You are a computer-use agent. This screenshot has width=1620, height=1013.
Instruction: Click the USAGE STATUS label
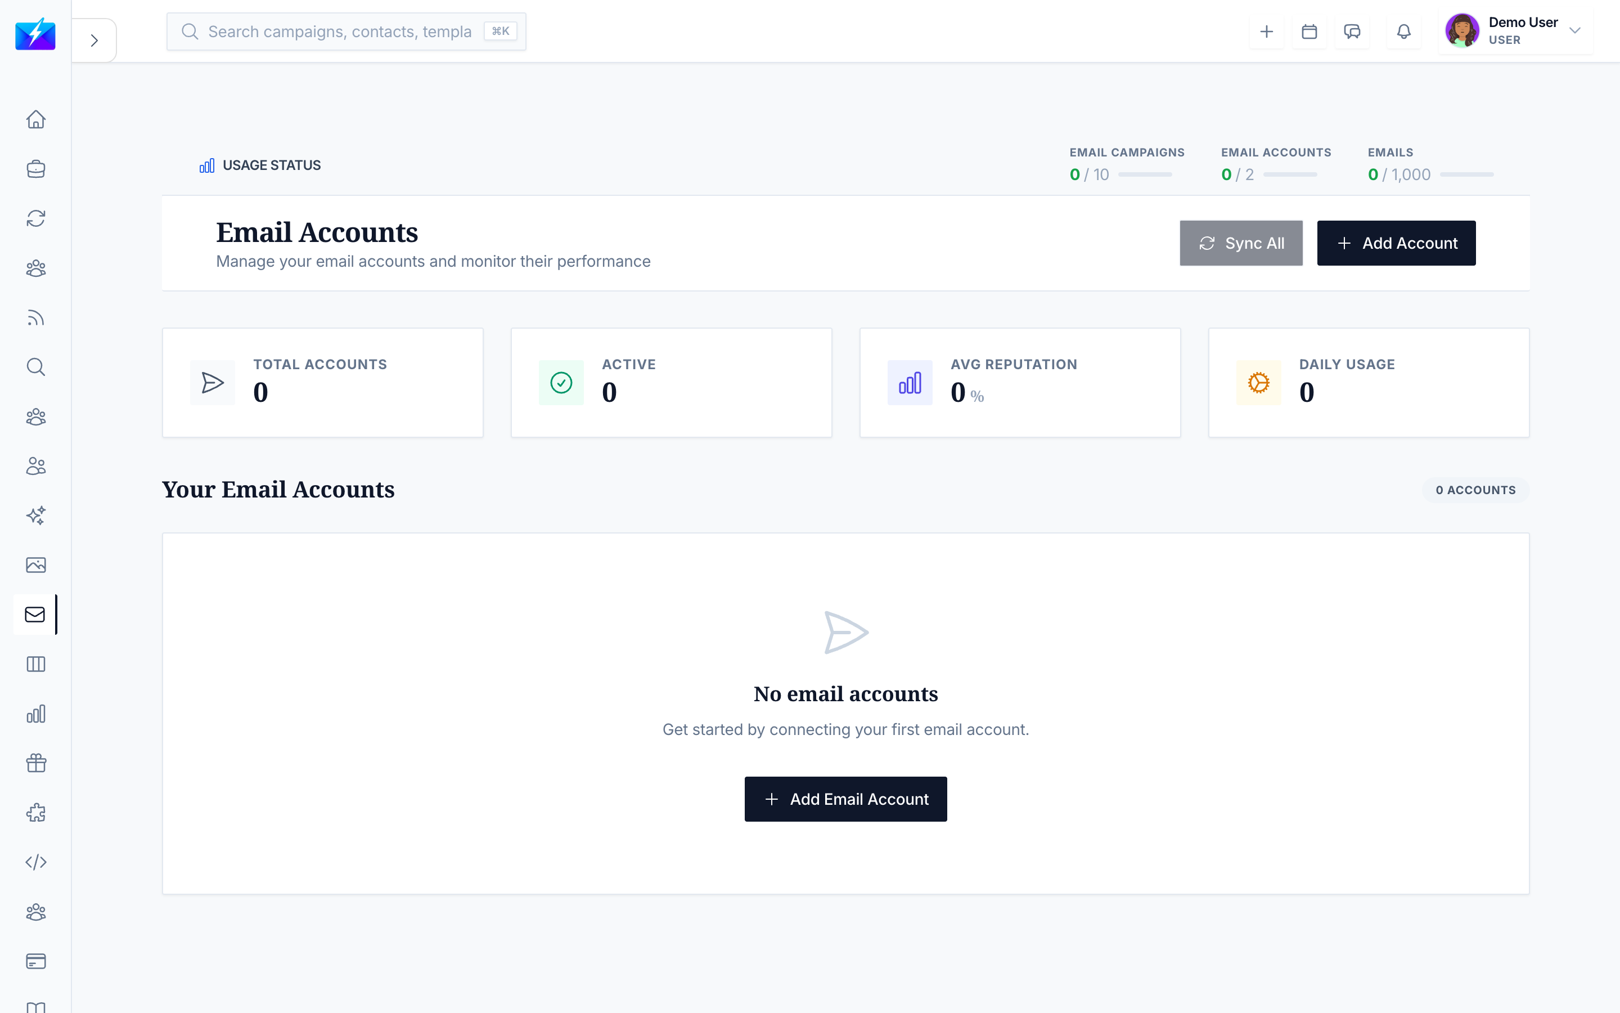tap(271, 165)
